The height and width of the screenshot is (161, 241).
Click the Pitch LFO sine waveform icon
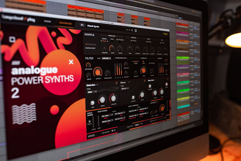[104, 41]
